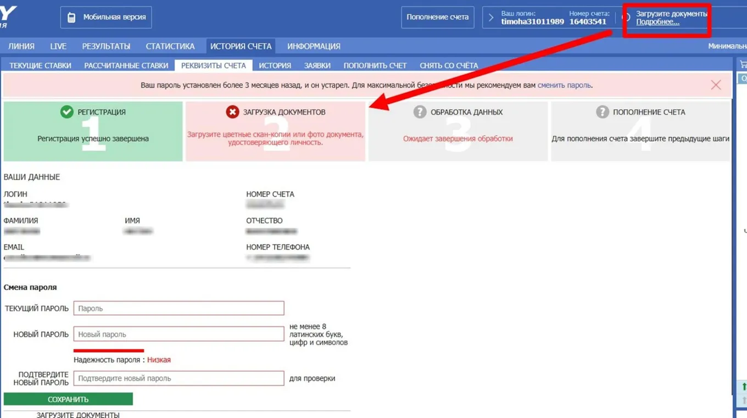The height and width of the screenshot is (418, 747).
Task: Open the Результаты menu item
Action: 106,46
